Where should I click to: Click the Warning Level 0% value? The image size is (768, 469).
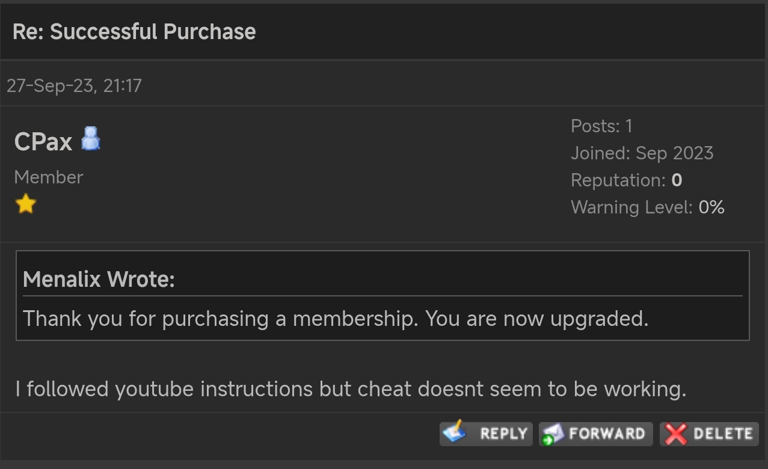click(711, 207)
